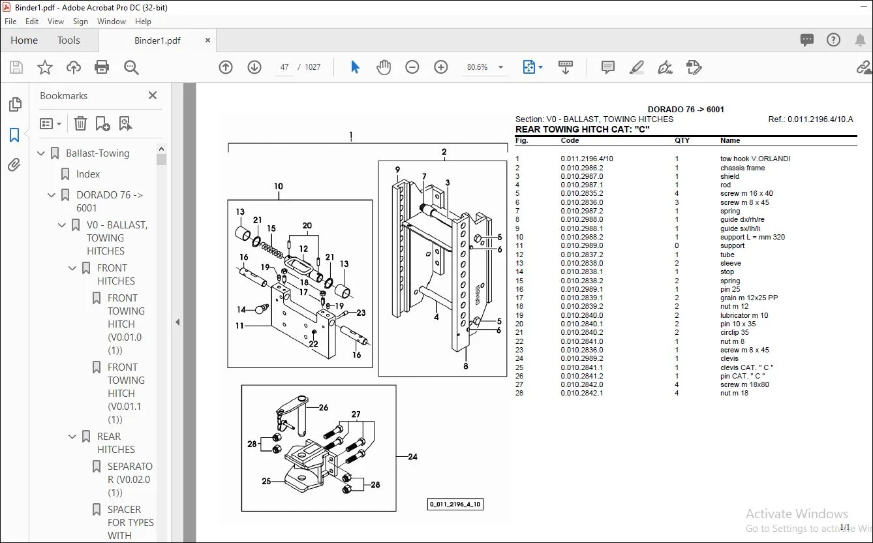Click the 'tow hook V.ORLANDI' part name

click(x=755, y=159)
